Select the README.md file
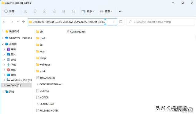The height and width of the screenshot is (114, 196). point(45,104)
